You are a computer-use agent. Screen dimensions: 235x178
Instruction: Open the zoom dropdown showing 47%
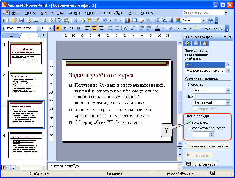coord(203,20)
